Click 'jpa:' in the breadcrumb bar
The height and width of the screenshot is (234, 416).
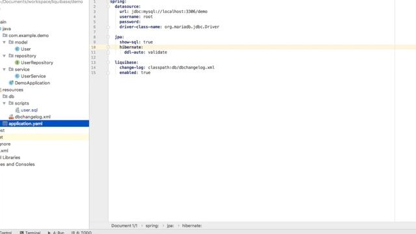tap(170, 226)
